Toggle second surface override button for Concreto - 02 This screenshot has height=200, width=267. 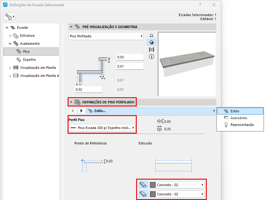(x=143, y=194)
